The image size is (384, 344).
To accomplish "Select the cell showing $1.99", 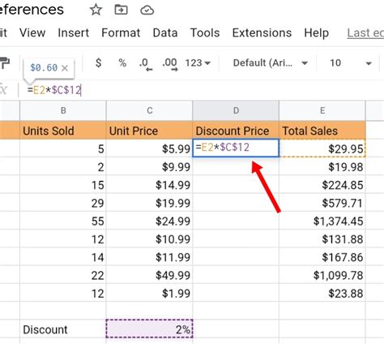I will pyautogui.click(x=150, y=293).
